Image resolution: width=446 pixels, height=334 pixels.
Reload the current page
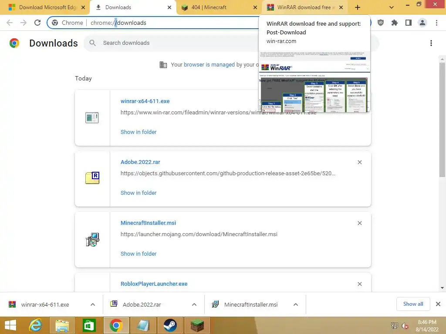(37, 23)
